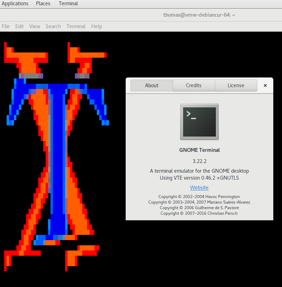This screenshot has width=282, height=287.
Task: Open the View menu
Action: coord(34,26)
